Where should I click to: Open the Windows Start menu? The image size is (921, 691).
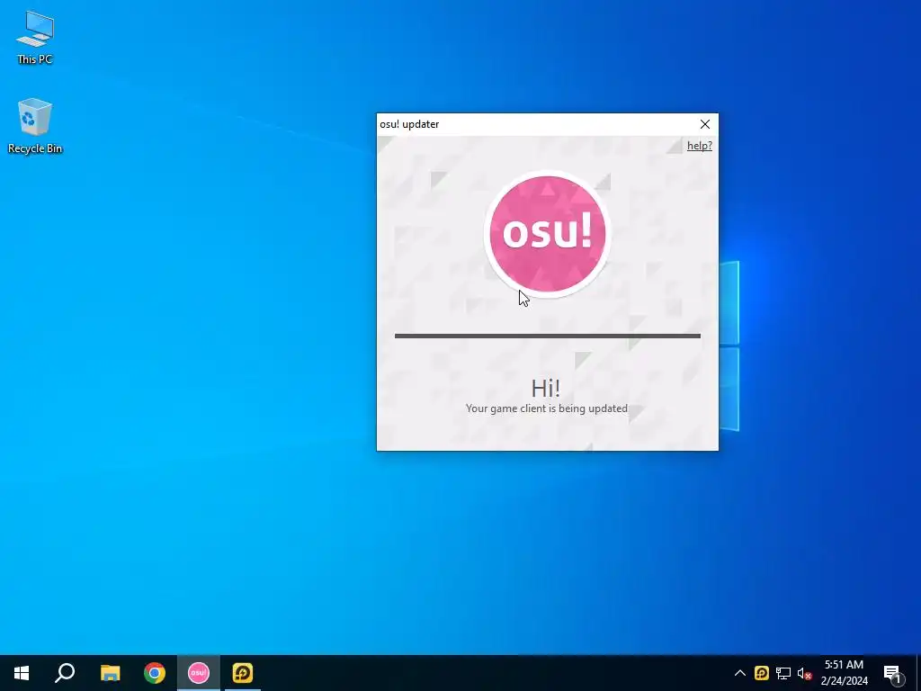(x=22, y=673)
